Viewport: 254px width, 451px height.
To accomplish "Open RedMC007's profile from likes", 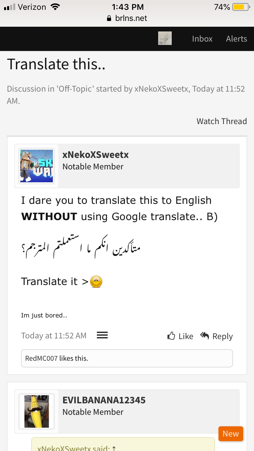I will (x=41, y=358).
